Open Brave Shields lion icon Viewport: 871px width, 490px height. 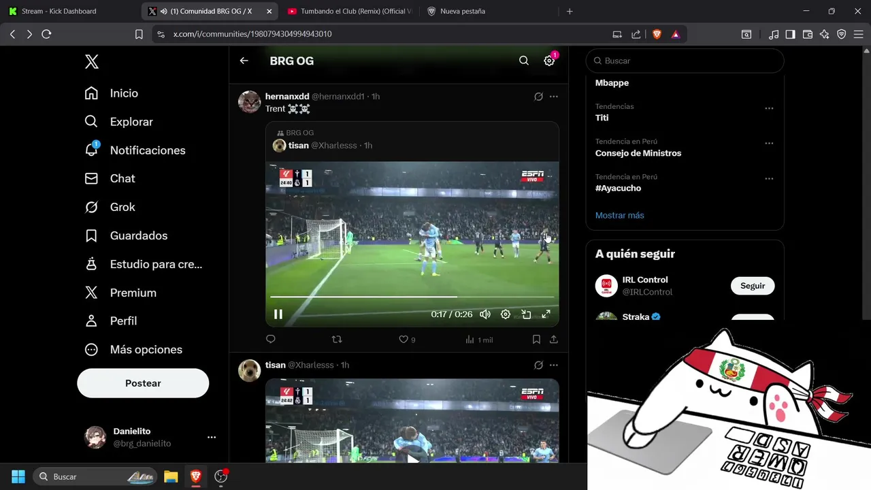click(657, 34)
